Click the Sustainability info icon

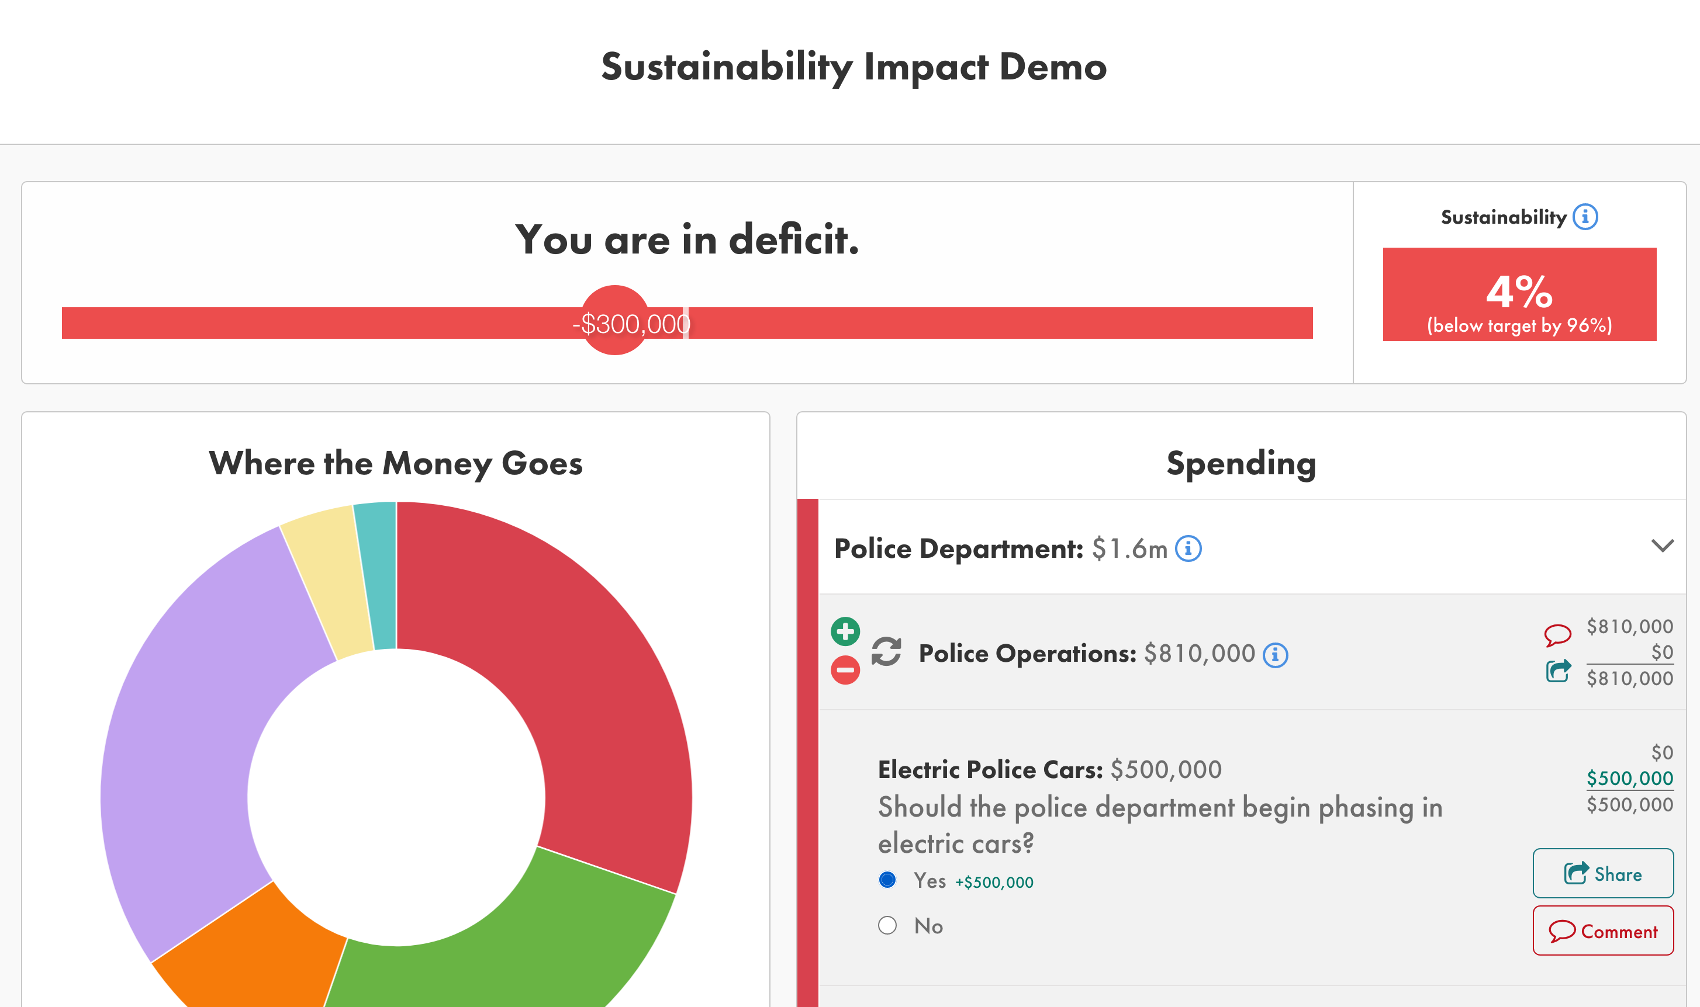pos(1585,217)
